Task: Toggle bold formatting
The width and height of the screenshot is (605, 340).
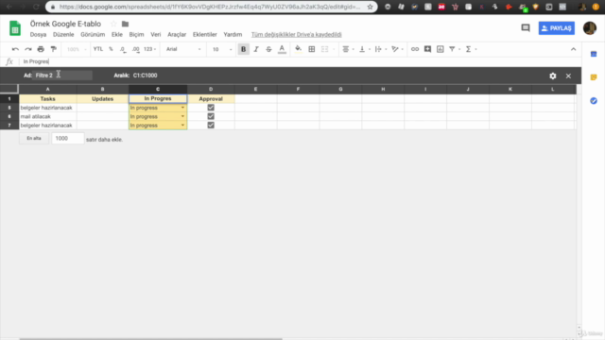Action: (244, 49)
